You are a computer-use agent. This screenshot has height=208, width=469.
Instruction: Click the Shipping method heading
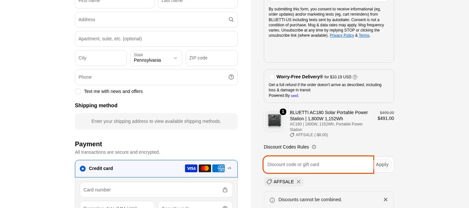tap(96, 106)
